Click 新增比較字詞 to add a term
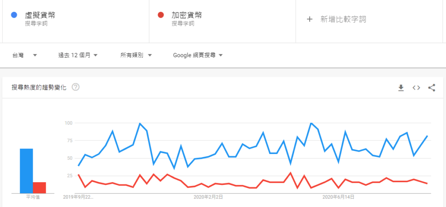This screenshot has width=446, height=207. tap(343, 19)
